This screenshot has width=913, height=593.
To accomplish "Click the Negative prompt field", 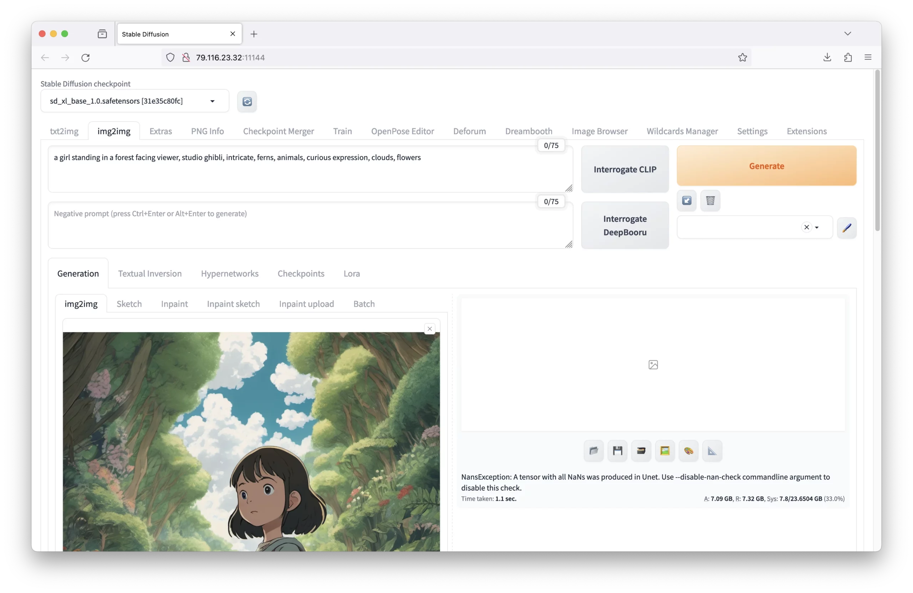I will [x=310, y=225].
